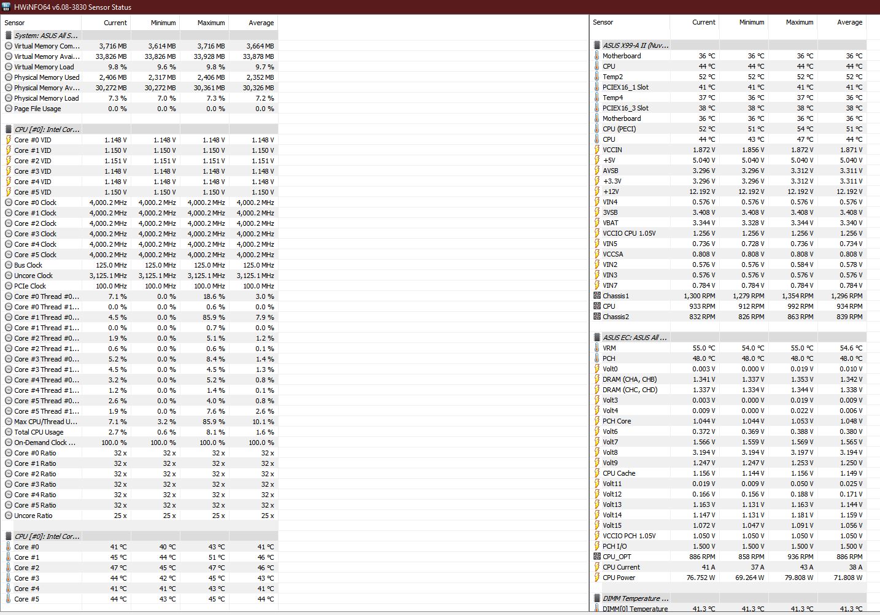The width and height of the screenshot is (880, 615).
Task: Select the Core #4 Ratio row
Action: coord(141,495)
